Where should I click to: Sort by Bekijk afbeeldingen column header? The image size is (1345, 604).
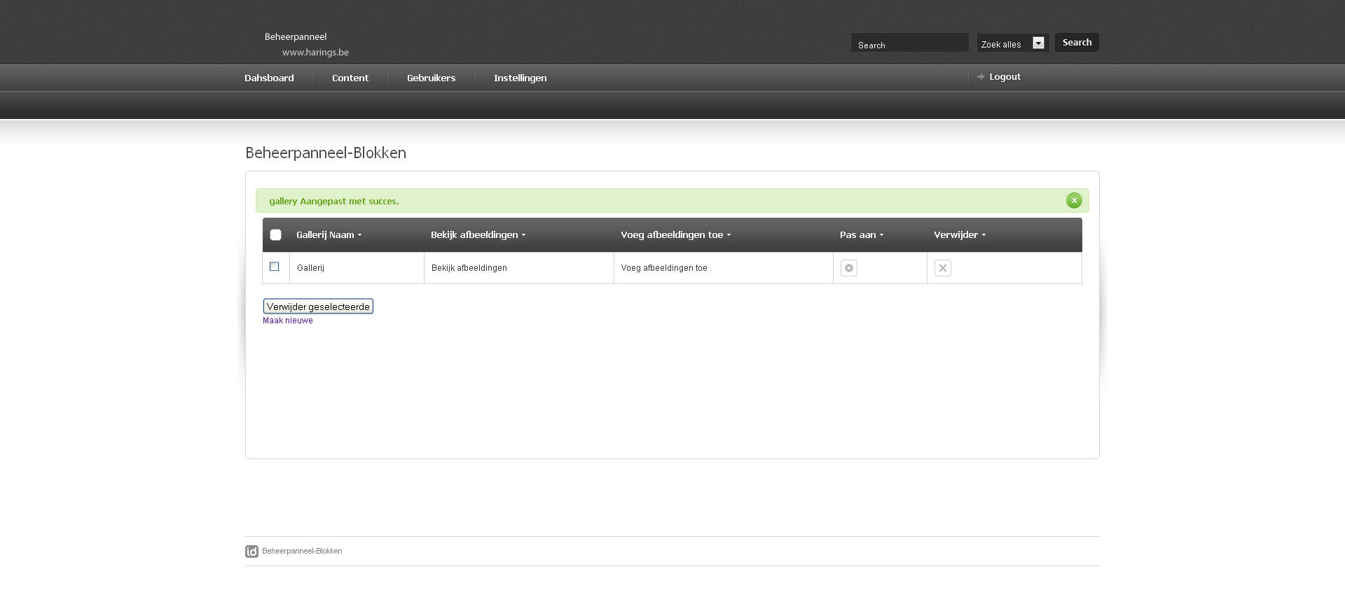[x=478, y=235]
